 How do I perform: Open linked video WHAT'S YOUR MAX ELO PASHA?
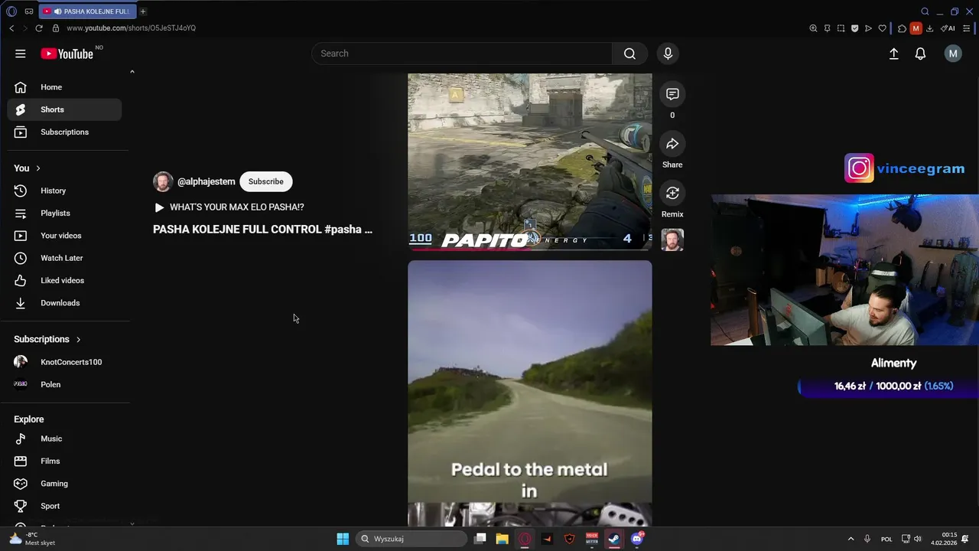229,207
